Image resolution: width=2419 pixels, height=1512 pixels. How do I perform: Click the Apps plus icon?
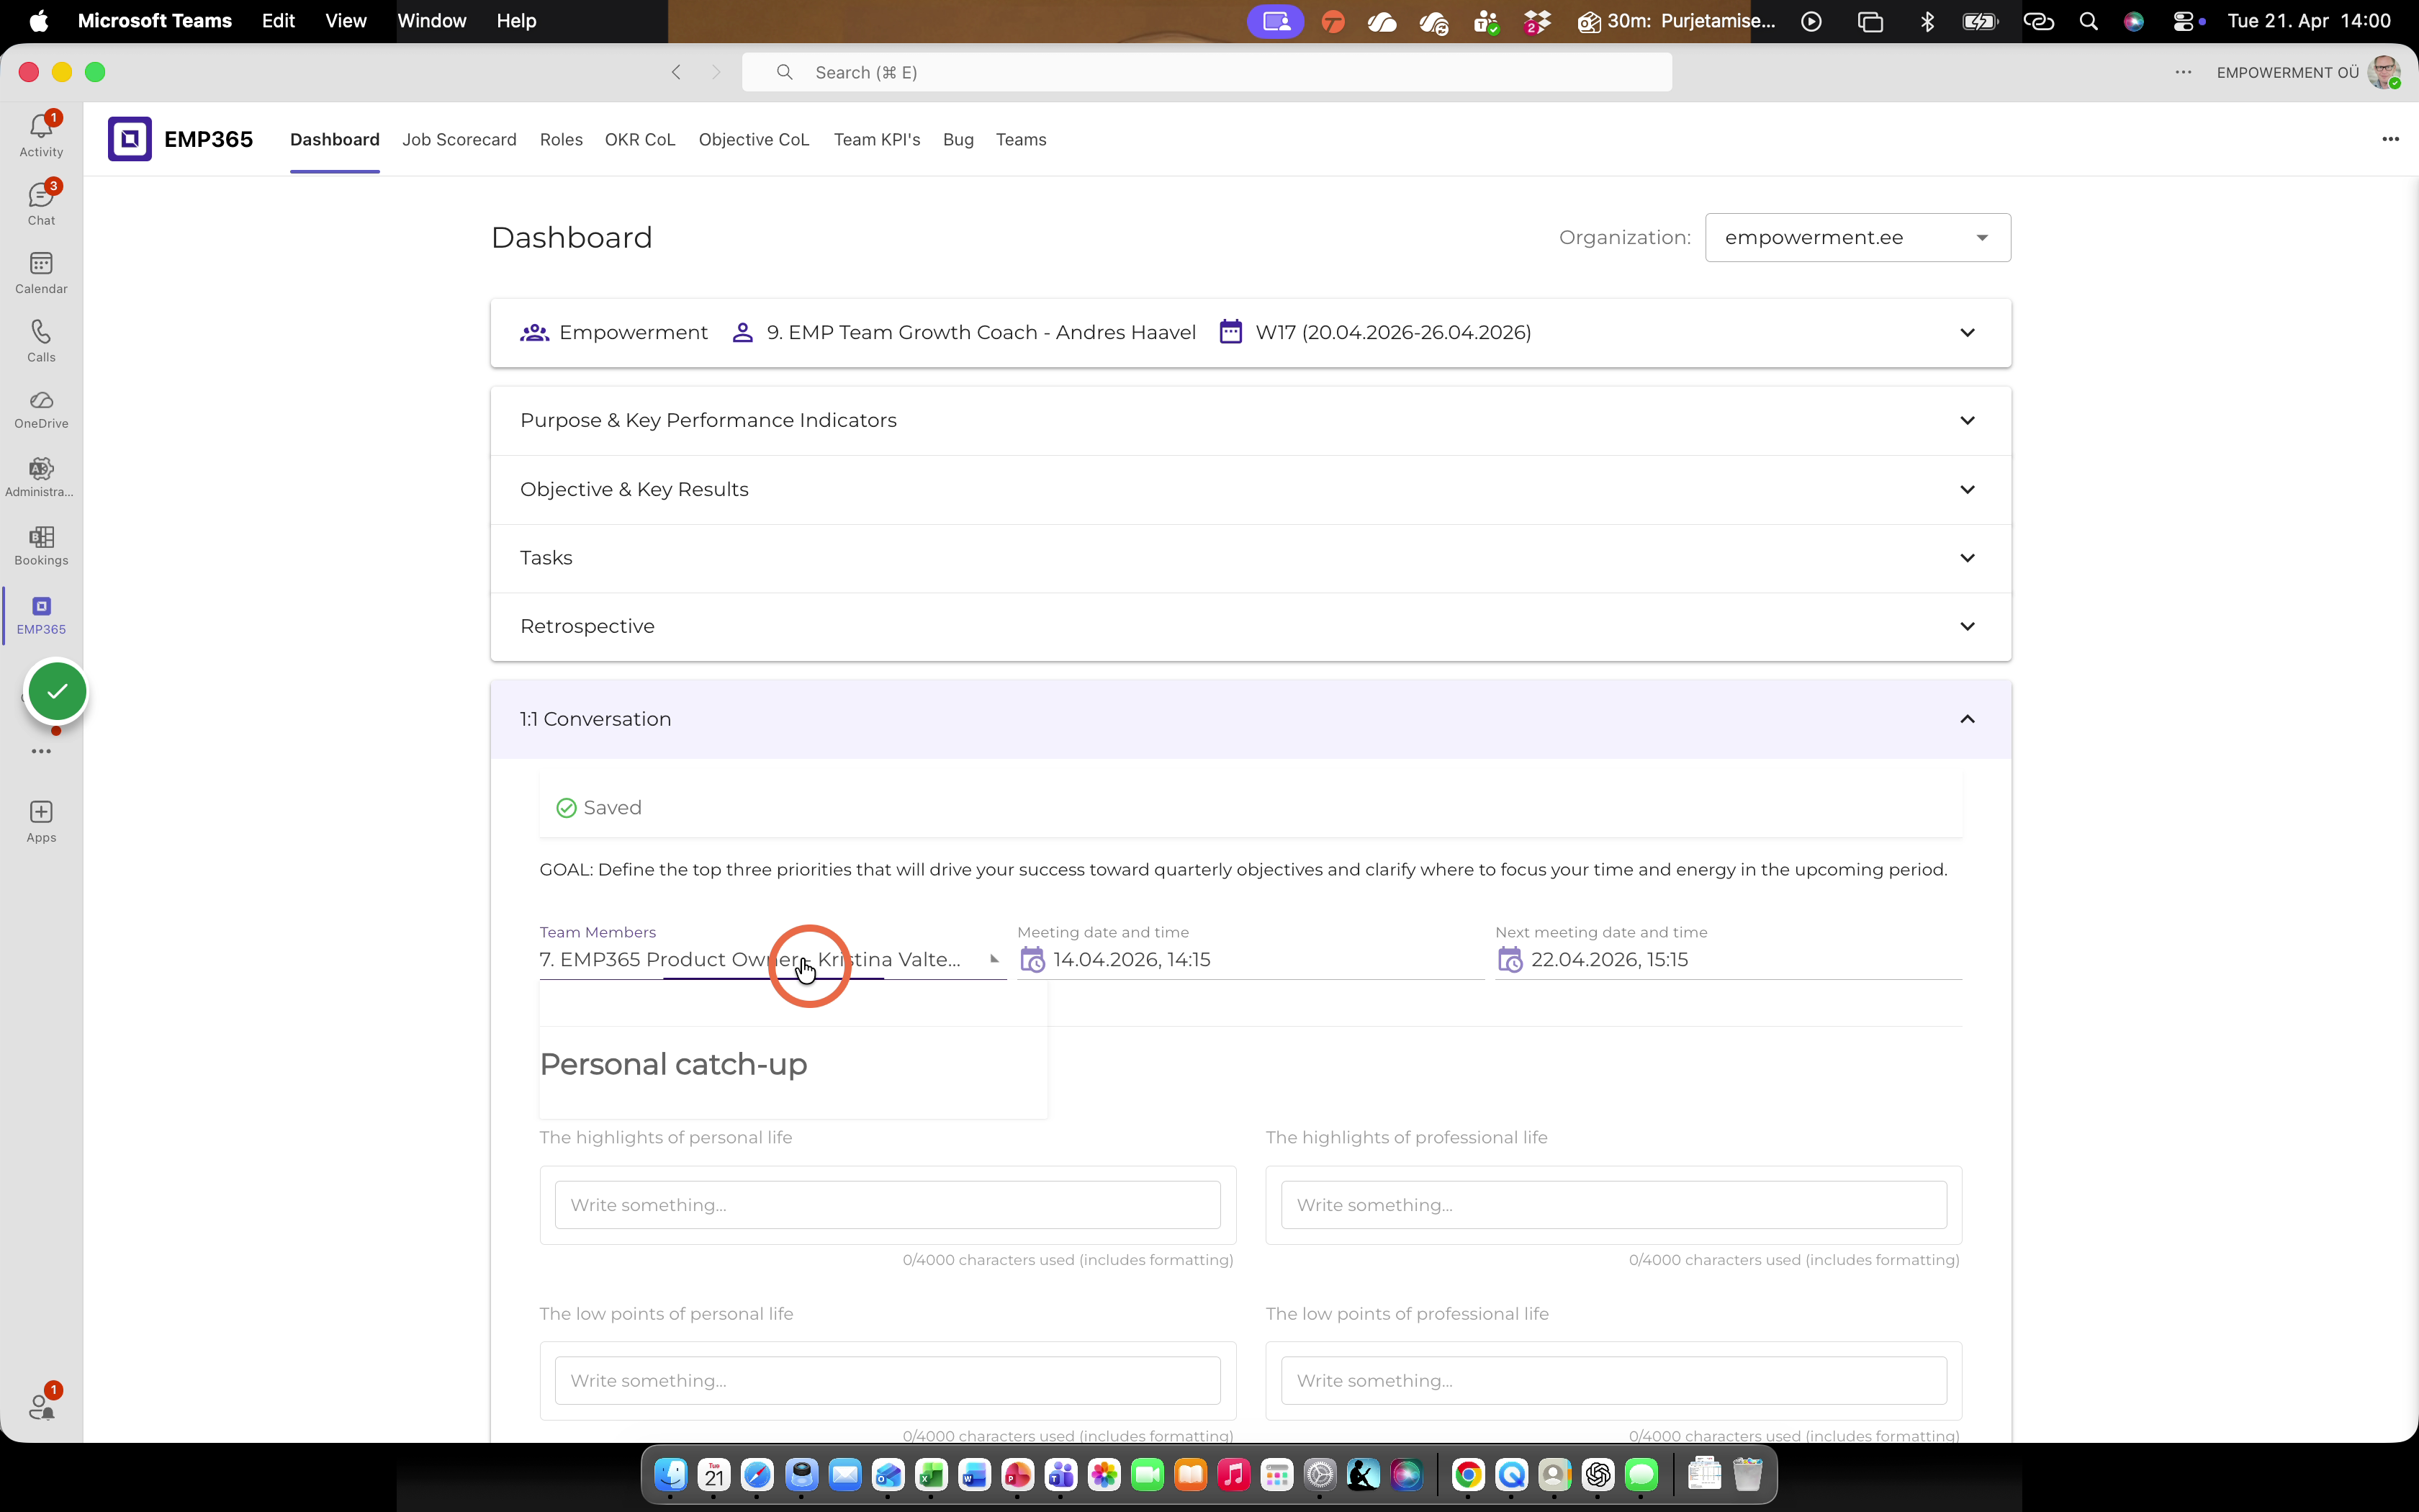(41, 811)
